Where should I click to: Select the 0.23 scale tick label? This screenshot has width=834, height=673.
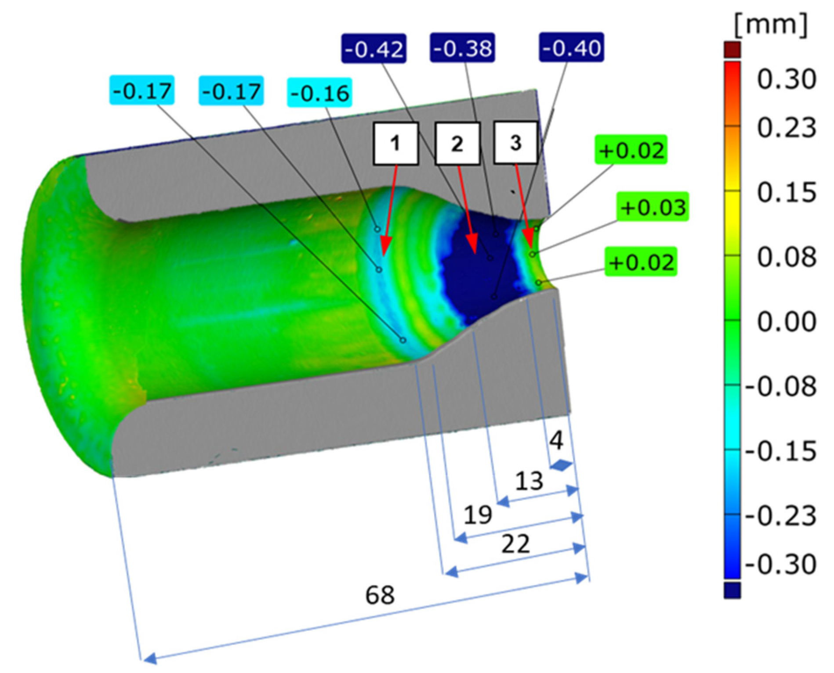pyautogui.click(x=787, y=128)
